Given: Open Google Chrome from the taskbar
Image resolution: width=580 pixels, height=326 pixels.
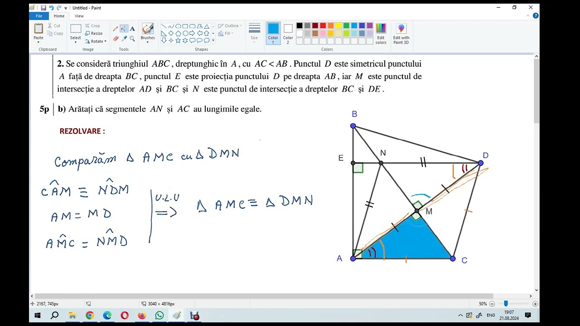Looking at the screenshot, I should [90, 316].
